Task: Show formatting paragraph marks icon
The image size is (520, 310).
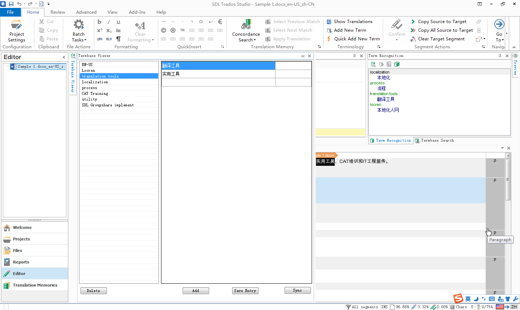Action: (x=118, y=39)
